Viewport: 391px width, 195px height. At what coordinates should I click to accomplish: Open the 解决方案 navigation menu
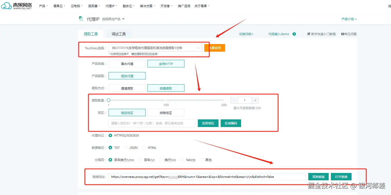(148, 6)
